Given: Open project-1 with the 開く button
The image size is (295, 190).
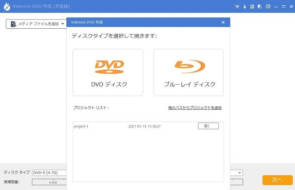Looking at the screenshot, I should (x=208, y=126).
